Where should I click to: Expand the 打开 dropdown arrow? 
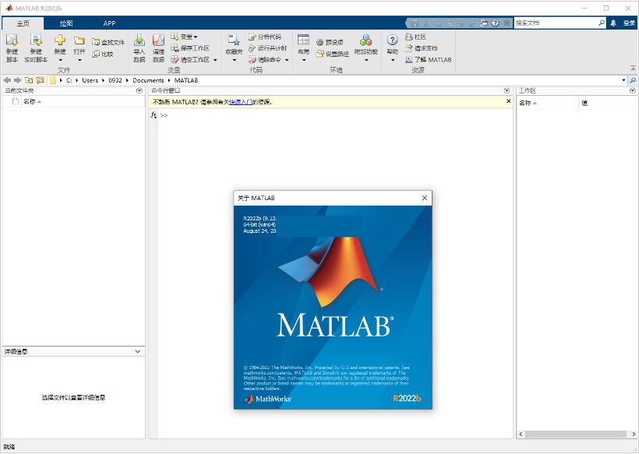coord(79,60)
